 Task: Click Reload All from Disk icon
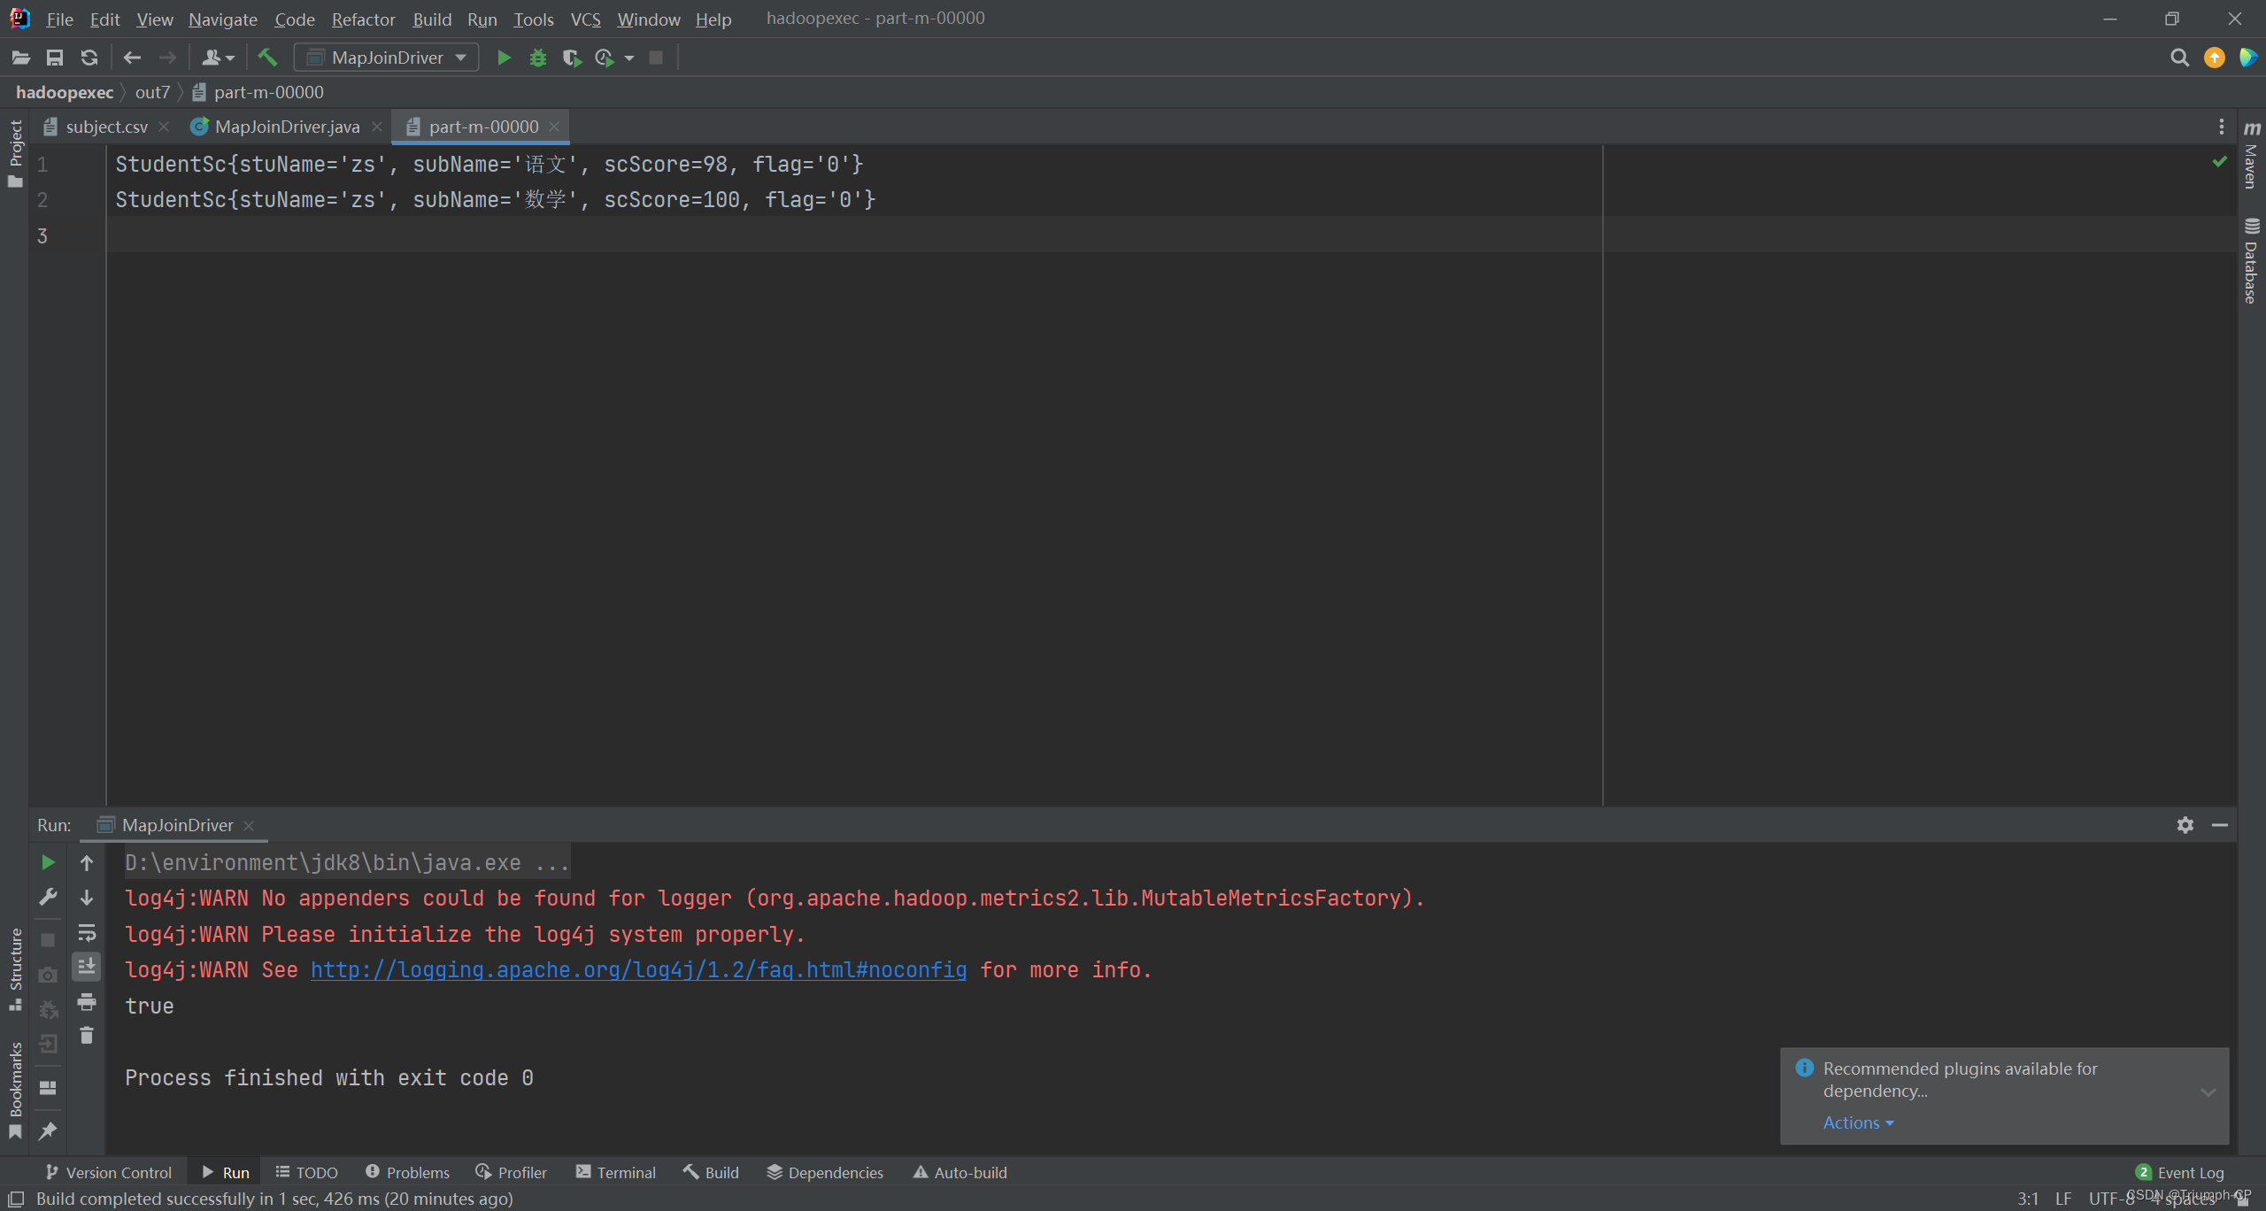89,58
